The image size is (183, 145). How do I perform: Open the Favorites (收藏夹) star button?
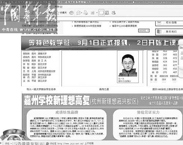[x=62, y=13]
